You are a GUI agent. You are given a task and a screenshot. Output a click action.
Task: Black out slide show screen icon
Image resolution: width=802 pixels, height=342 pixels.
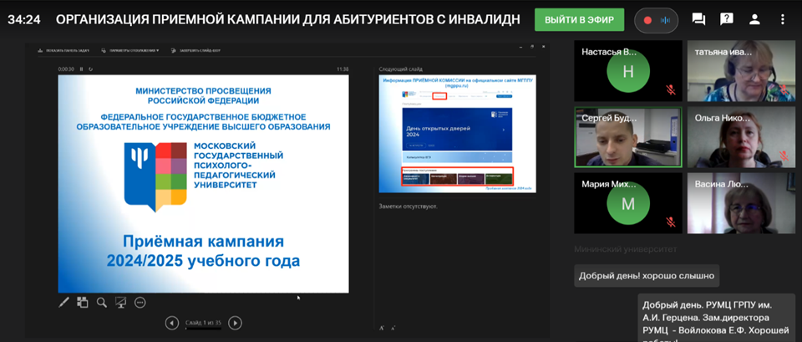point(120,303)
